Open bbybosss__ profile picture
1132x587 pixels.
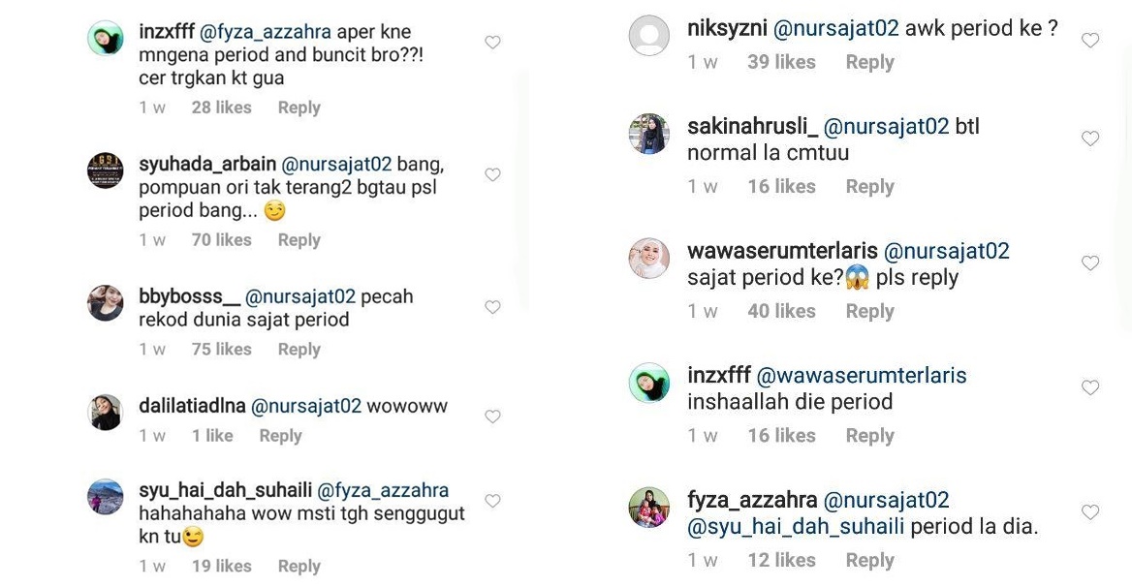(x=106, y=303)
